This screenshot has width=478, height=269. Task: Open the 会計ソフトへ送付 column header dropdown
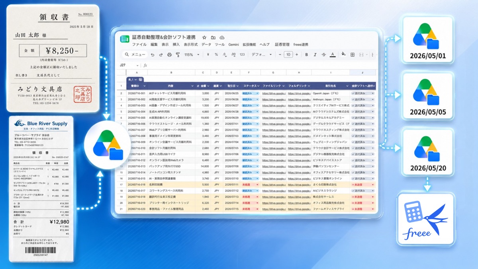[x=373, y=86]
